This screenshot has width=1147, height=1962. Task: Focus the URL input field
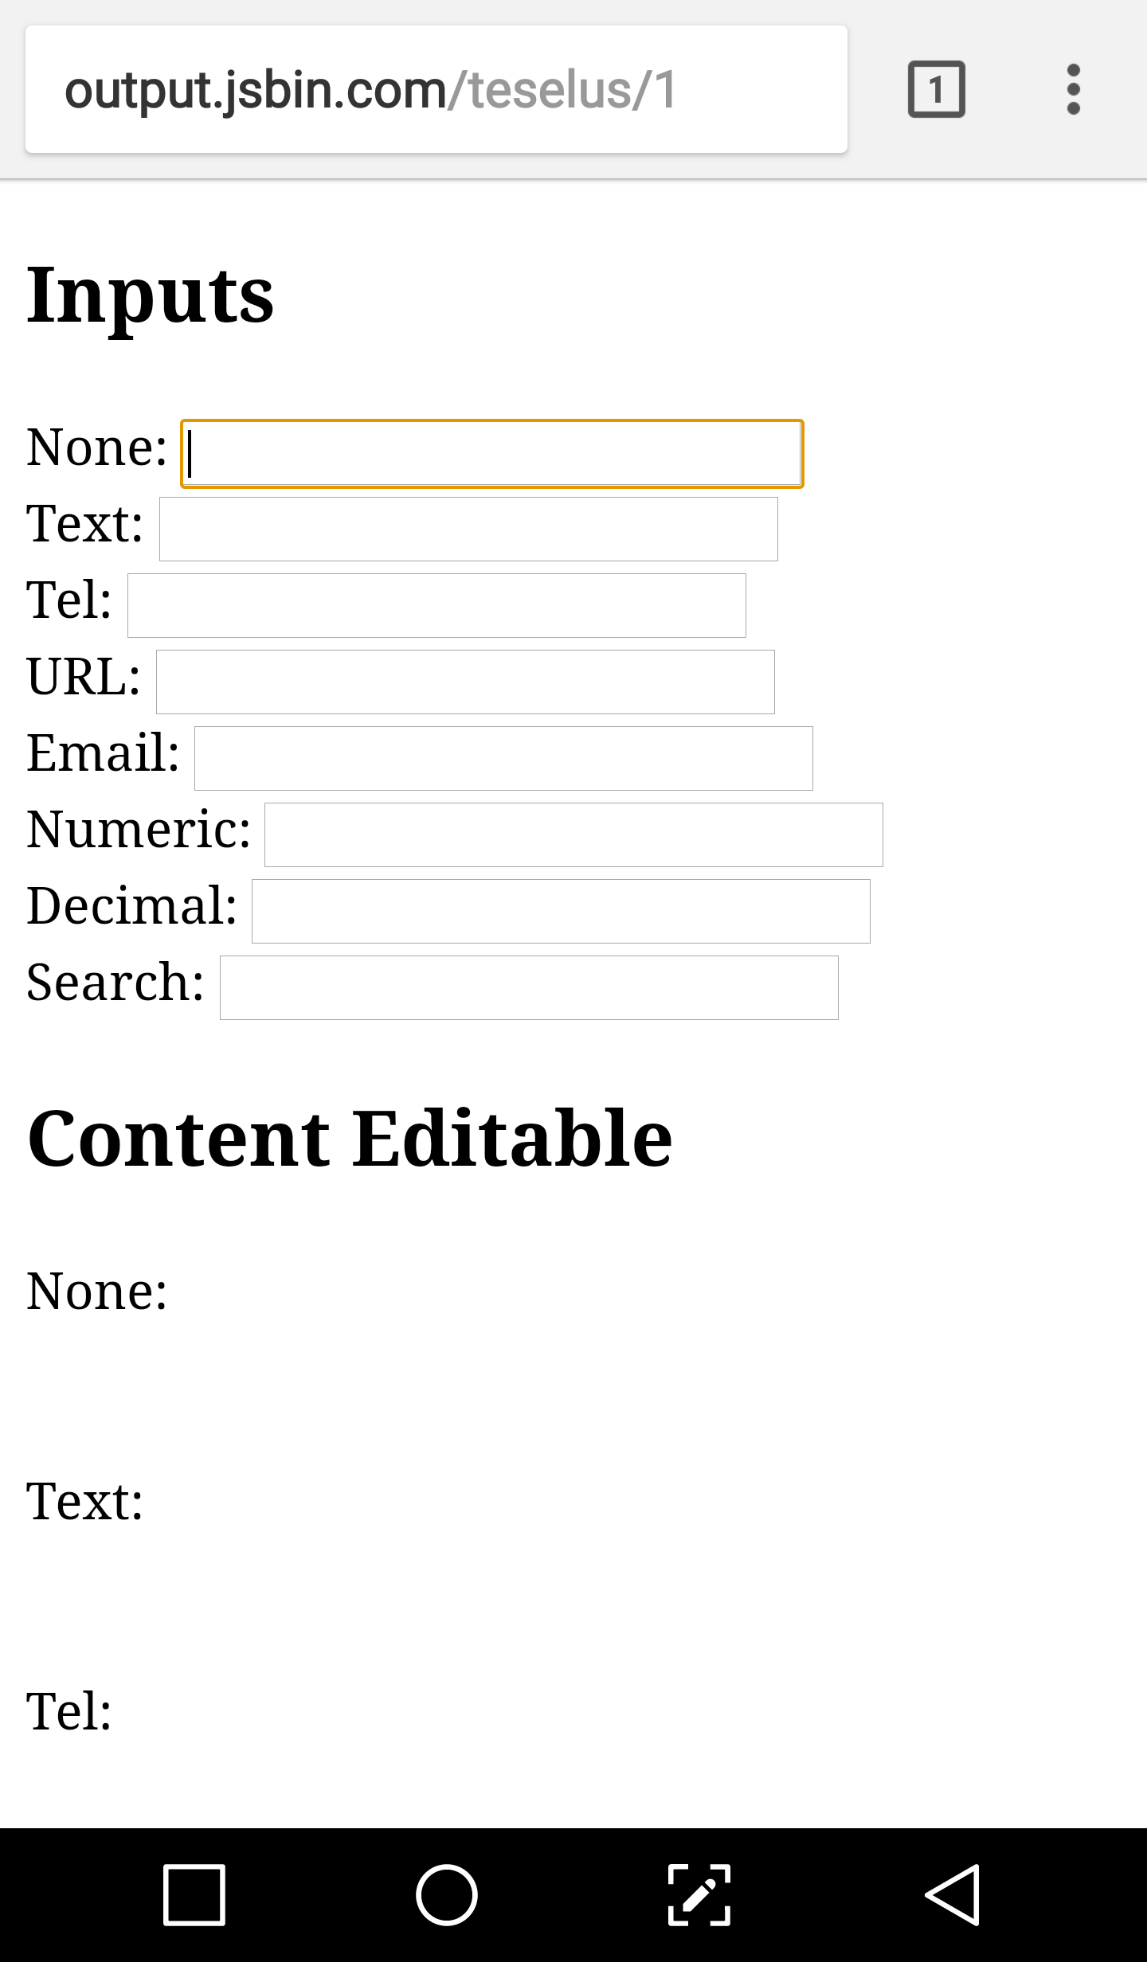click(x=465, y=682)
